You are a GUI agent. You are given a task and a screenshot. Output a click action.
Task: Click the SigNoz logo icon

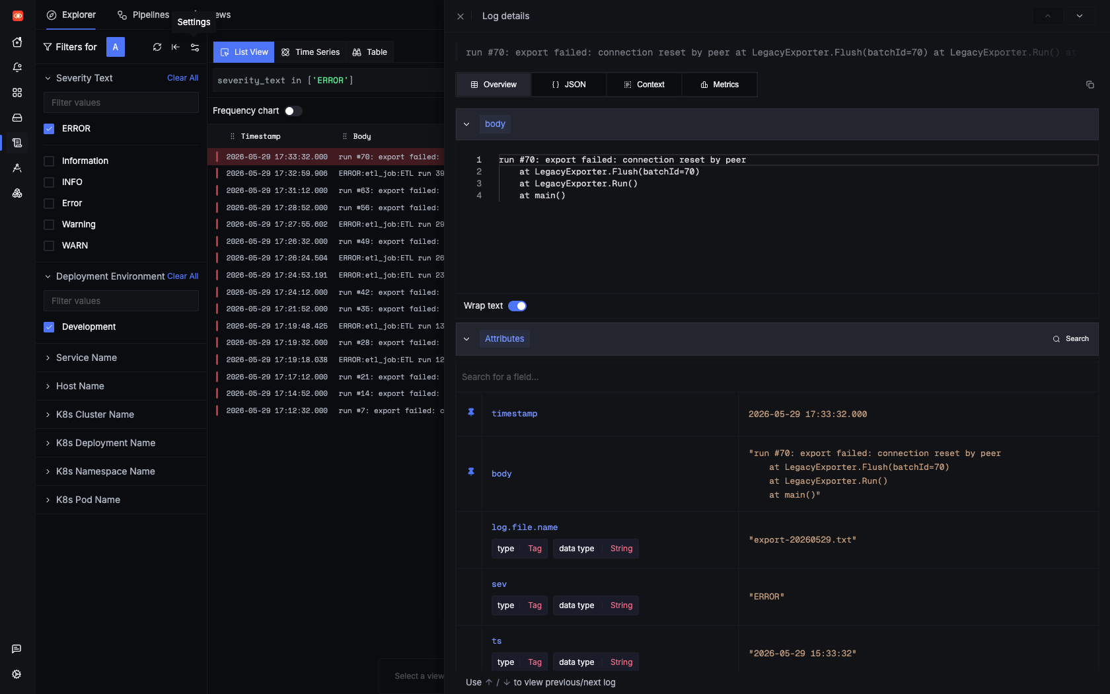point(18,16)
